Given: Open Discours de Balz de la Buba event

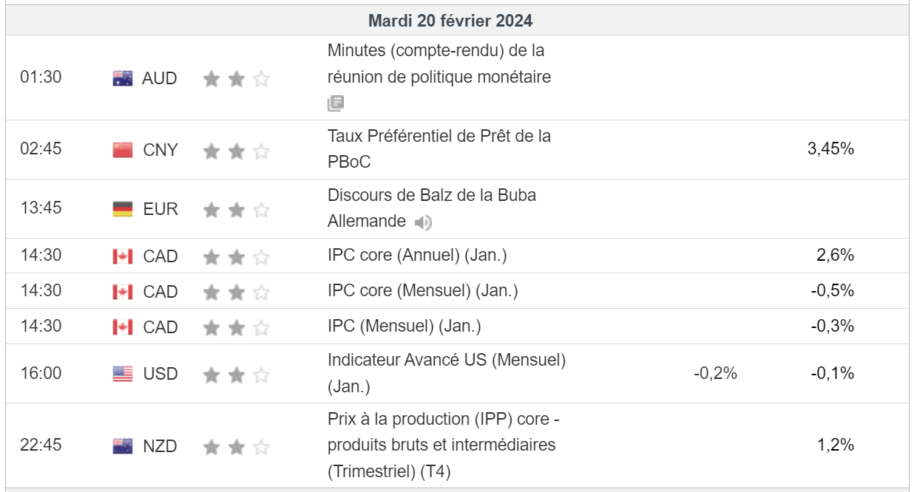Looking at the screenshot, I should click(x=431, y=196).
